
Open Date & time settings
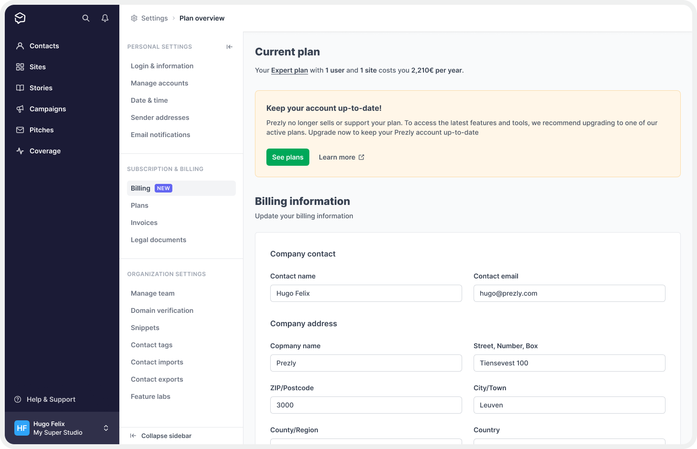coord(149,100)
